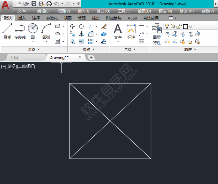Open the Arc tool dropdown arrow

click(x=46, y=42)
